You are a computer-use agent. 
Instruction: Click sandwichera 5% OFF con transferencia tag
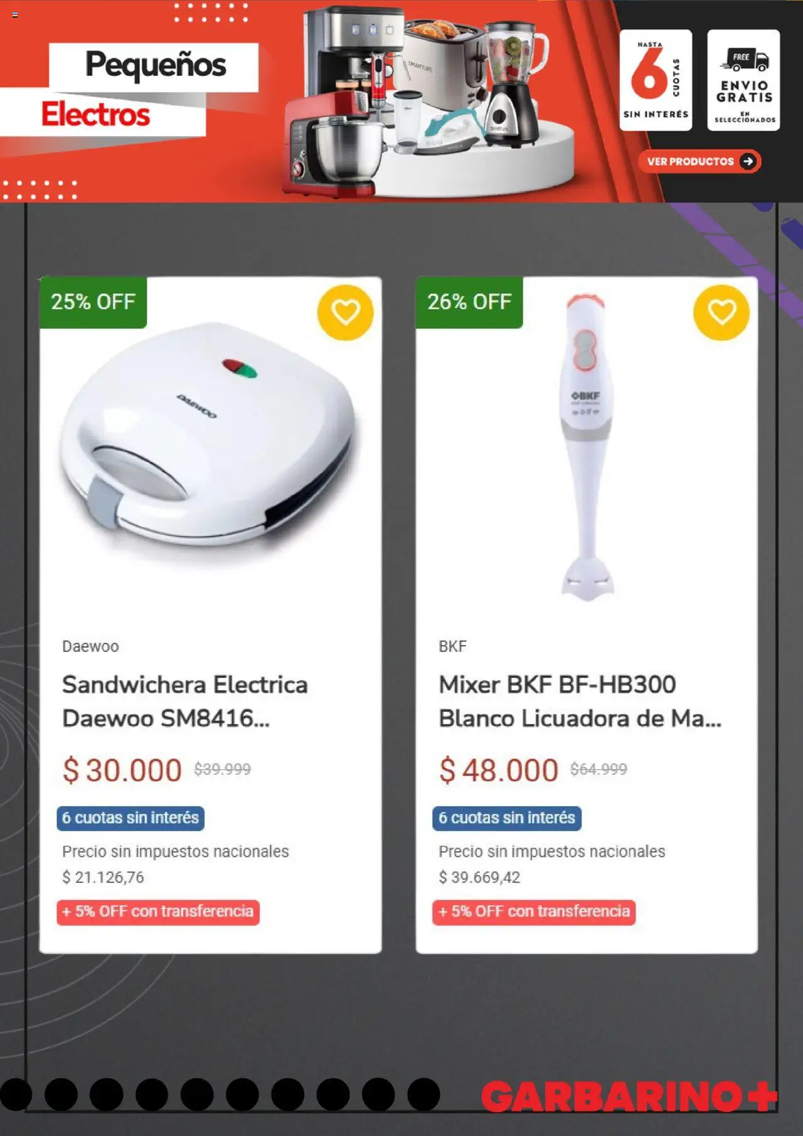click(x=158, y=911)
